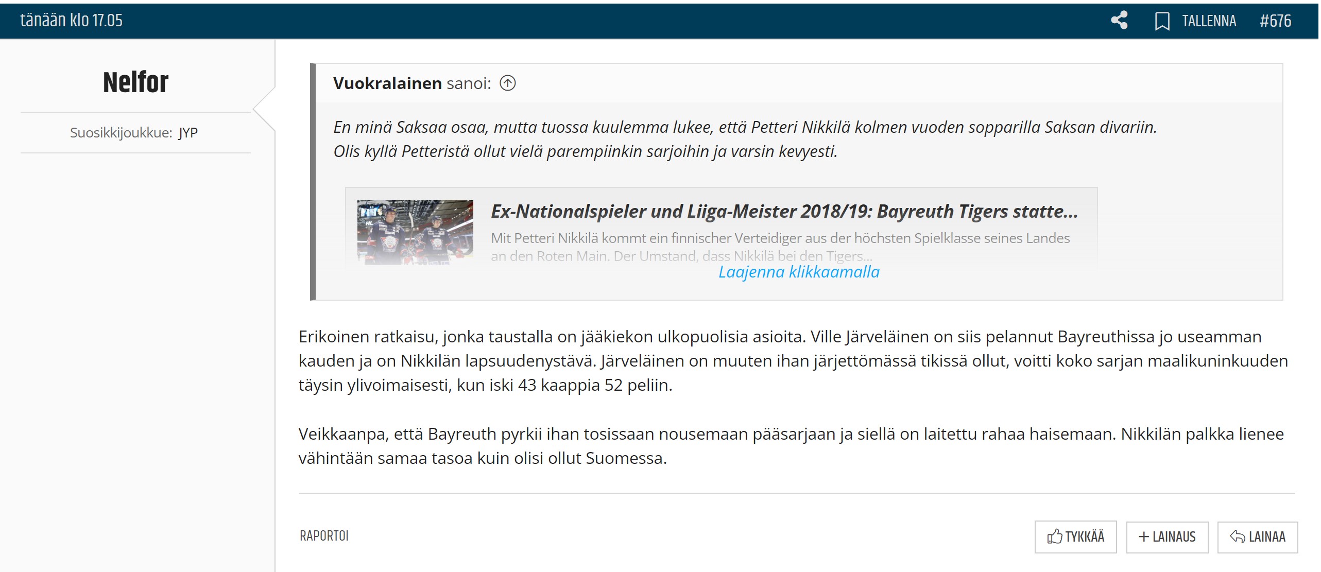Image resolution: width=1321 pixels, height=572 pixels.
Task: Click the quoted text starting En minä Saksaa
Action: point(744,128)
